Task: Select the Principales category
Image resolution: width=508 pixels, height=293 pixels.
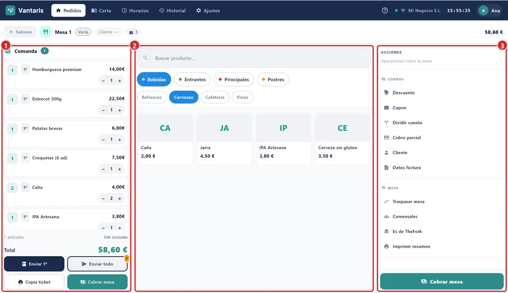Action: 234,79
